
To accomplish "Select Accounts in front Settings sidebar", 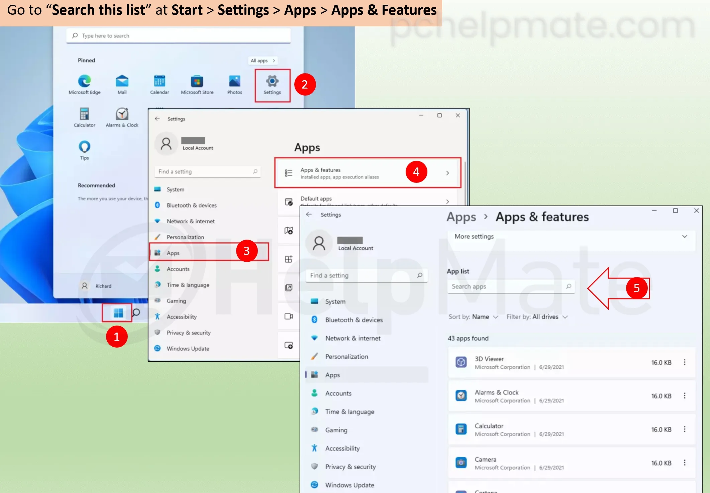I will coord(367,393).
